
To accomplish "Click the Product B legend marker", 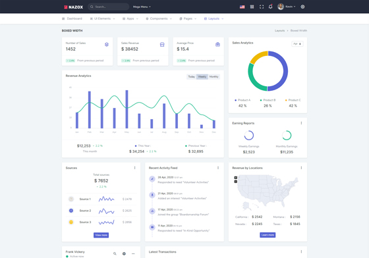I will click(261, 100).
